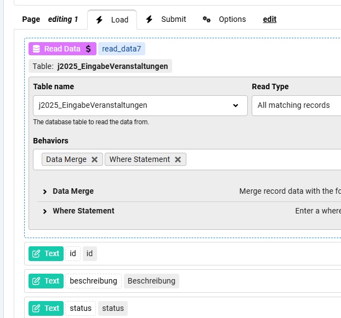Switch to the Submit tab
The height and width of the screenshot is (318, 341).
tap(173, 19)
